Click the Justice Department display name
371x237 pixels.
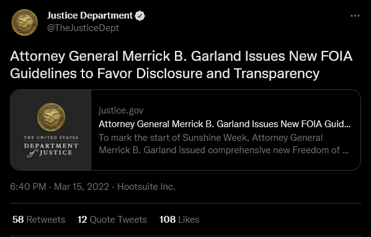tap(90, 16)
